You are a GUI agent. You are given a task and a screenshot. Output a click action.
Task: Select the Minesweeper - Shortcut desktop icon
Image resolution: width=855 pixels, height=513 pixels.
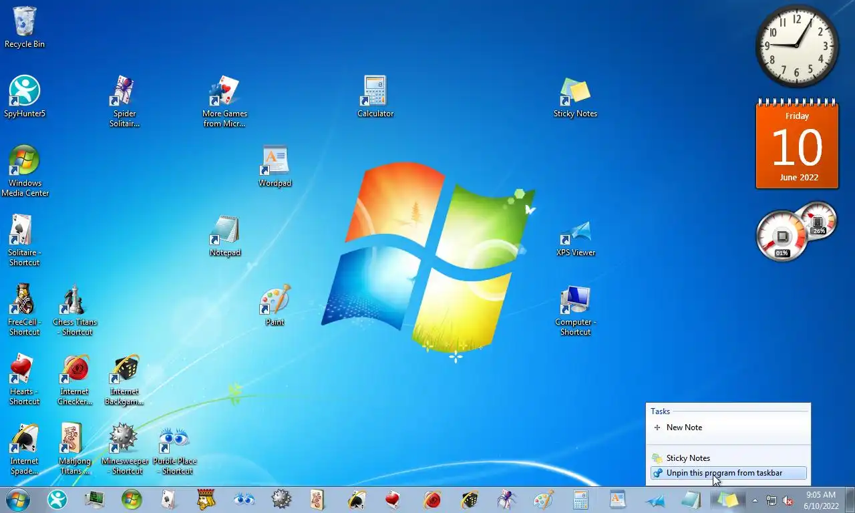tap(124, 449)
